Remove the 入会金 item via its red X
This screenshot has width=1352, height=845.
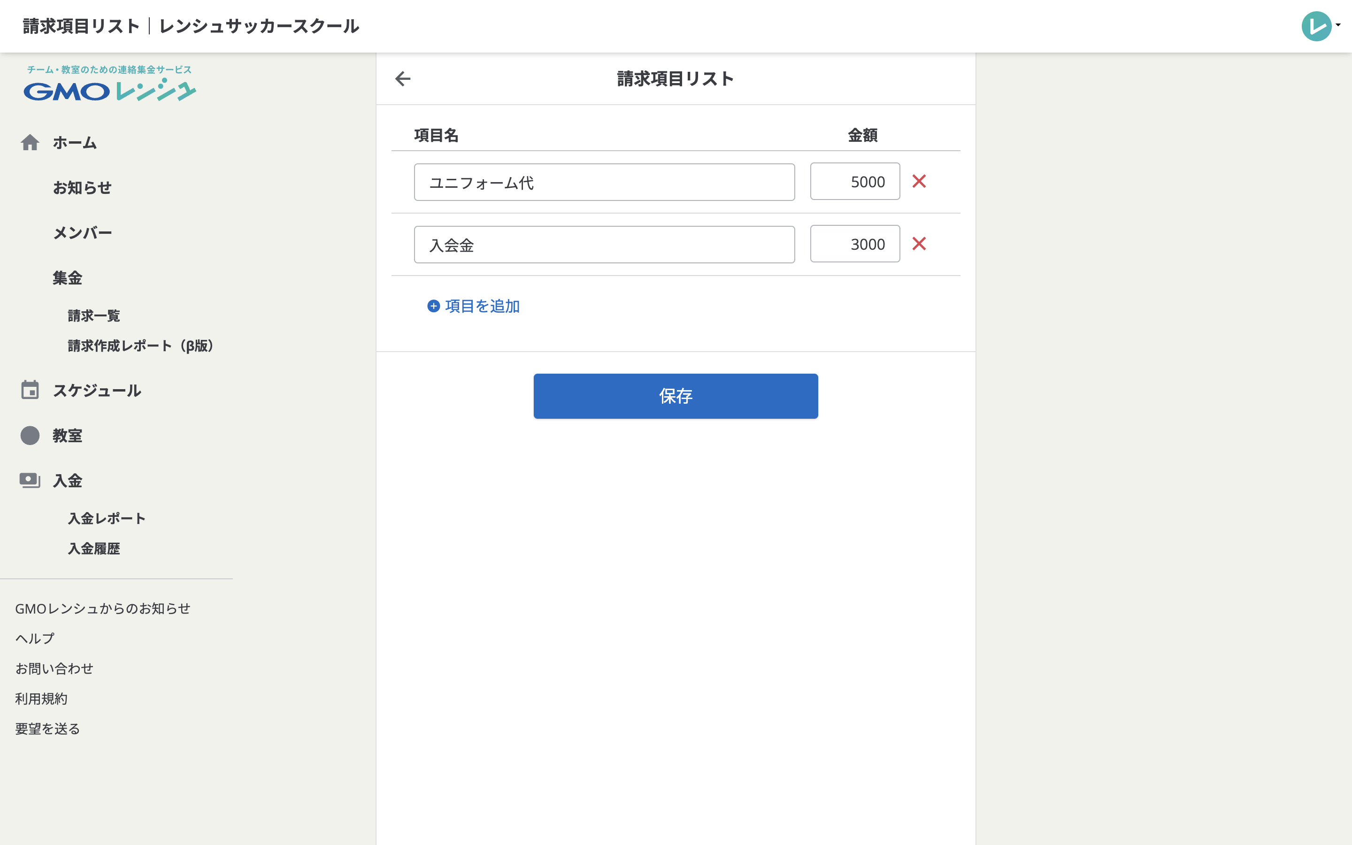point(920,244)
